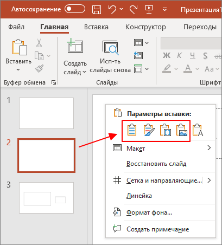
Task: Save the presentation with the floppy disk icon
Action: point(97,9)
